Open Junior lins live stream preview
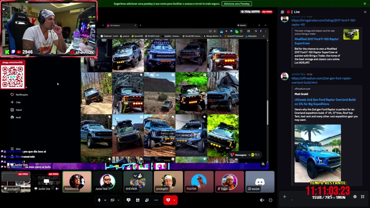370x208 pixels. [x=46, y=182]
